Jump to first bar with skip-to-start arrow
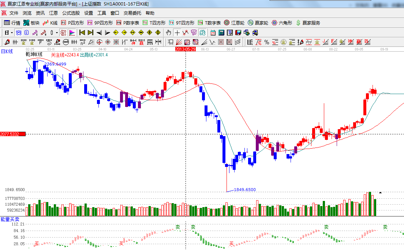Viewport: 404px width, 250px height. point(82,33)
